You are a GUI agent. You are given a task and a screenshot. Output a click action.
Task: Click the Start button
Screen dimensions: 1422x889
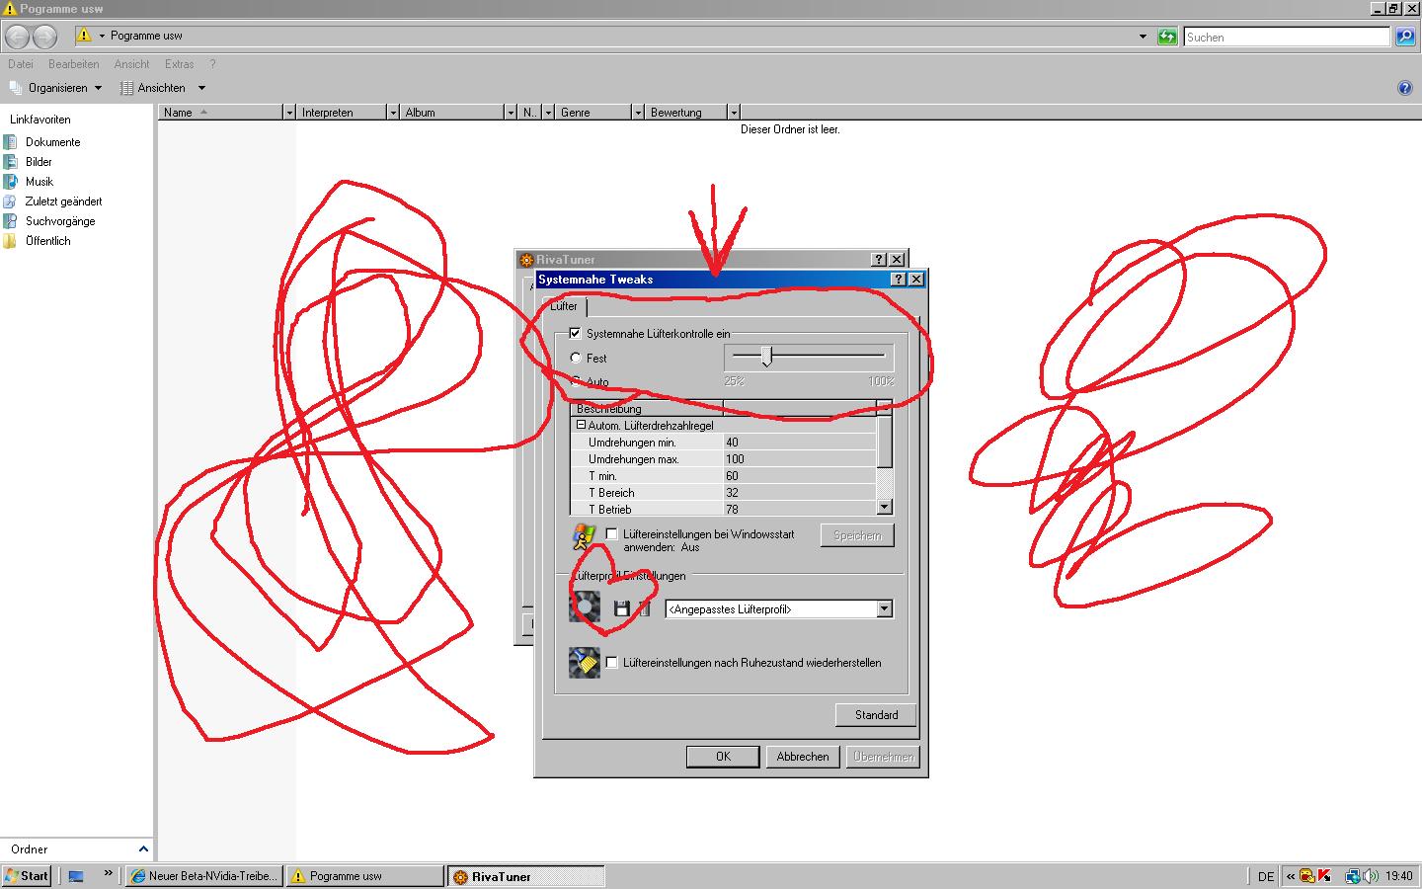[27, 876]
